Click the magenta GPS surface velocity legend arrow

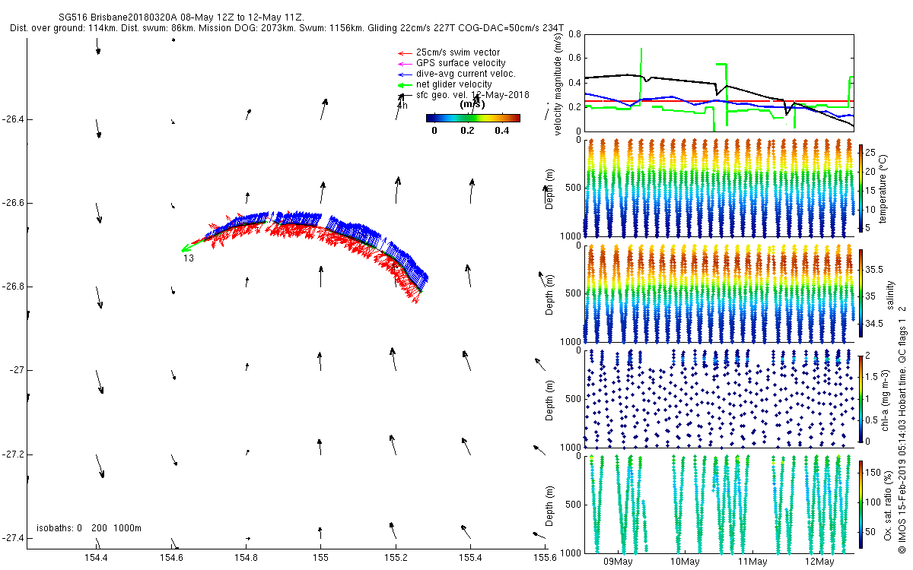point(405,63)
